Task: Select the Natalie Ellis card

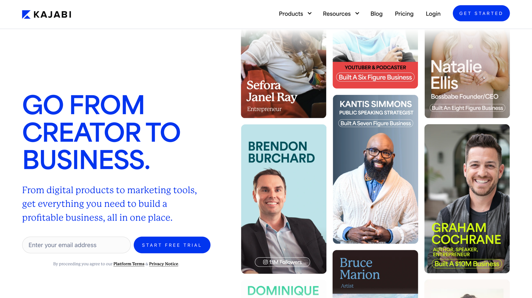Action: tap(467, 74)
